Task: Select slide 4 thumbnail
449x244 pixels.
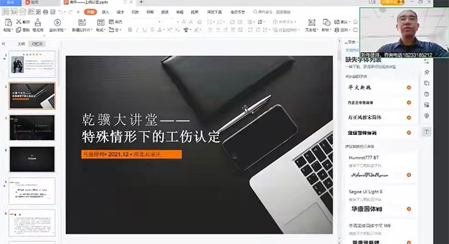Action: tap(32, 159)
